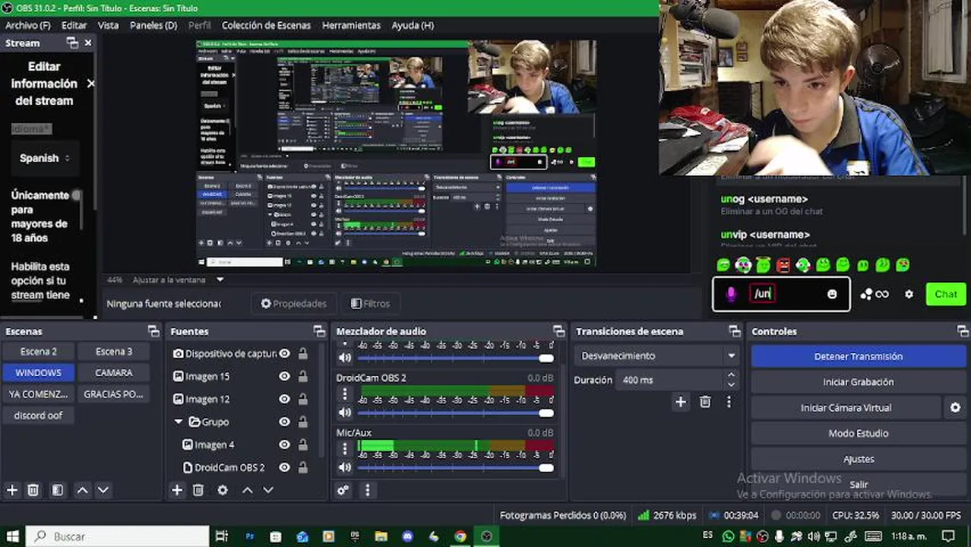Delete selected source with trash icon
The width and height of the screenshot is (971, 547).
pos(198,491)
